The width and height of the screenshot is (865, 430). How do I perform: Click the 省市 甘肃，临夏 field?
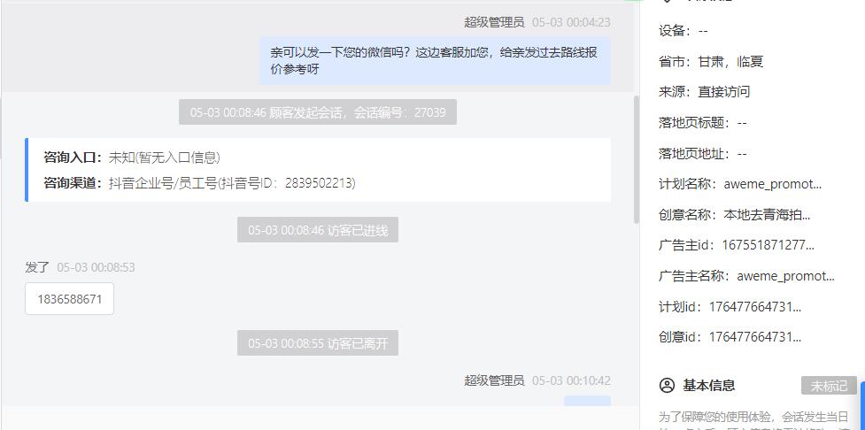click(x=711, y=62)
